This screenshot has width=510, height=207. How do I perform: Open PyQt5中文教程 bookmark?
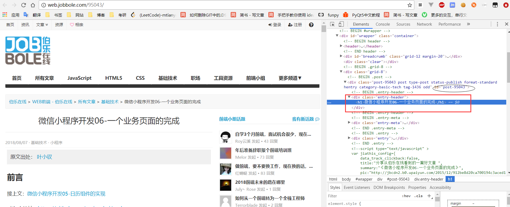click(361, 15)
